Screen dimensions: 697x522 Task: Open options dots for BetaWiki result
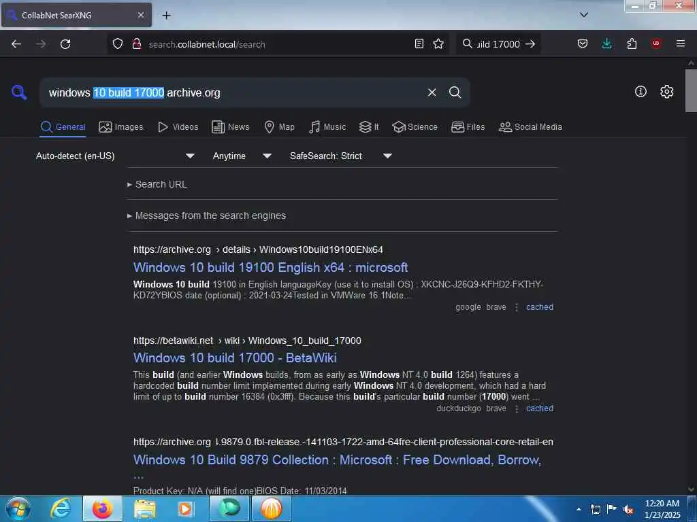click(516, 408)
